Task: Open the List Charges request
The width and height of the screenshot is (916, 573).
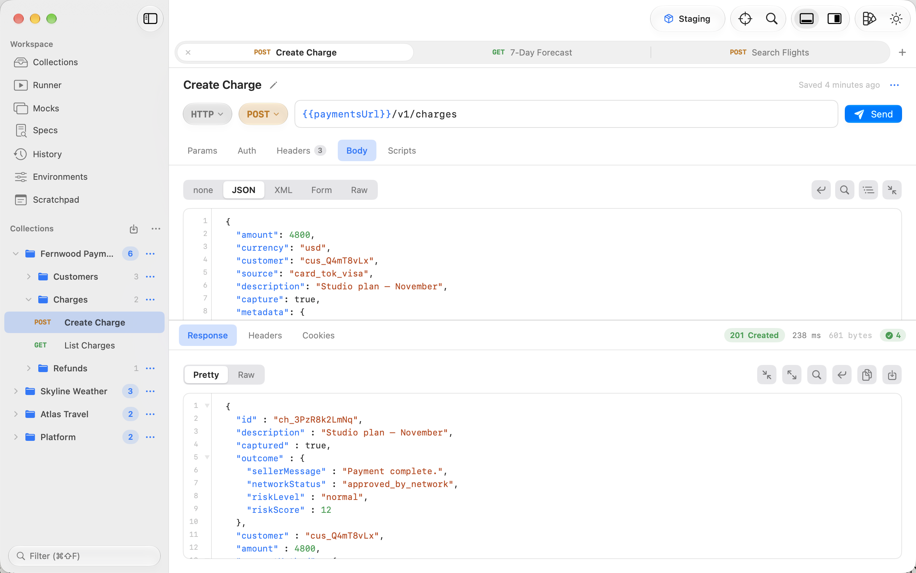Action: 84,345
